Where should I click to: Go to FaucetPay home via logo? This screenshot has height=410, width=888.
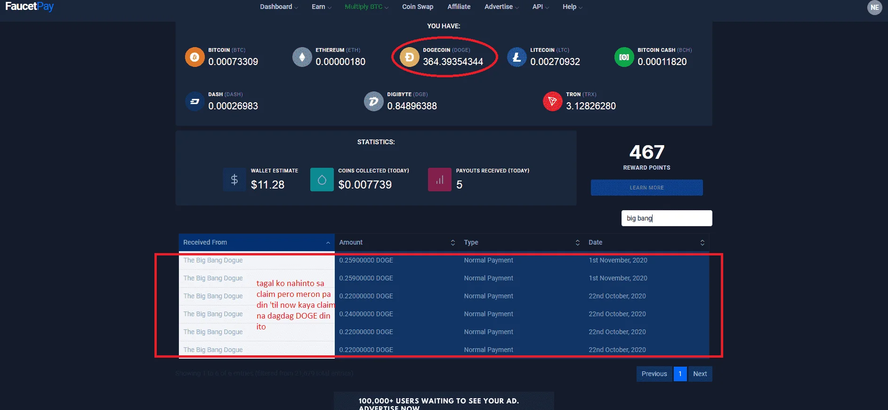point(30,7)
